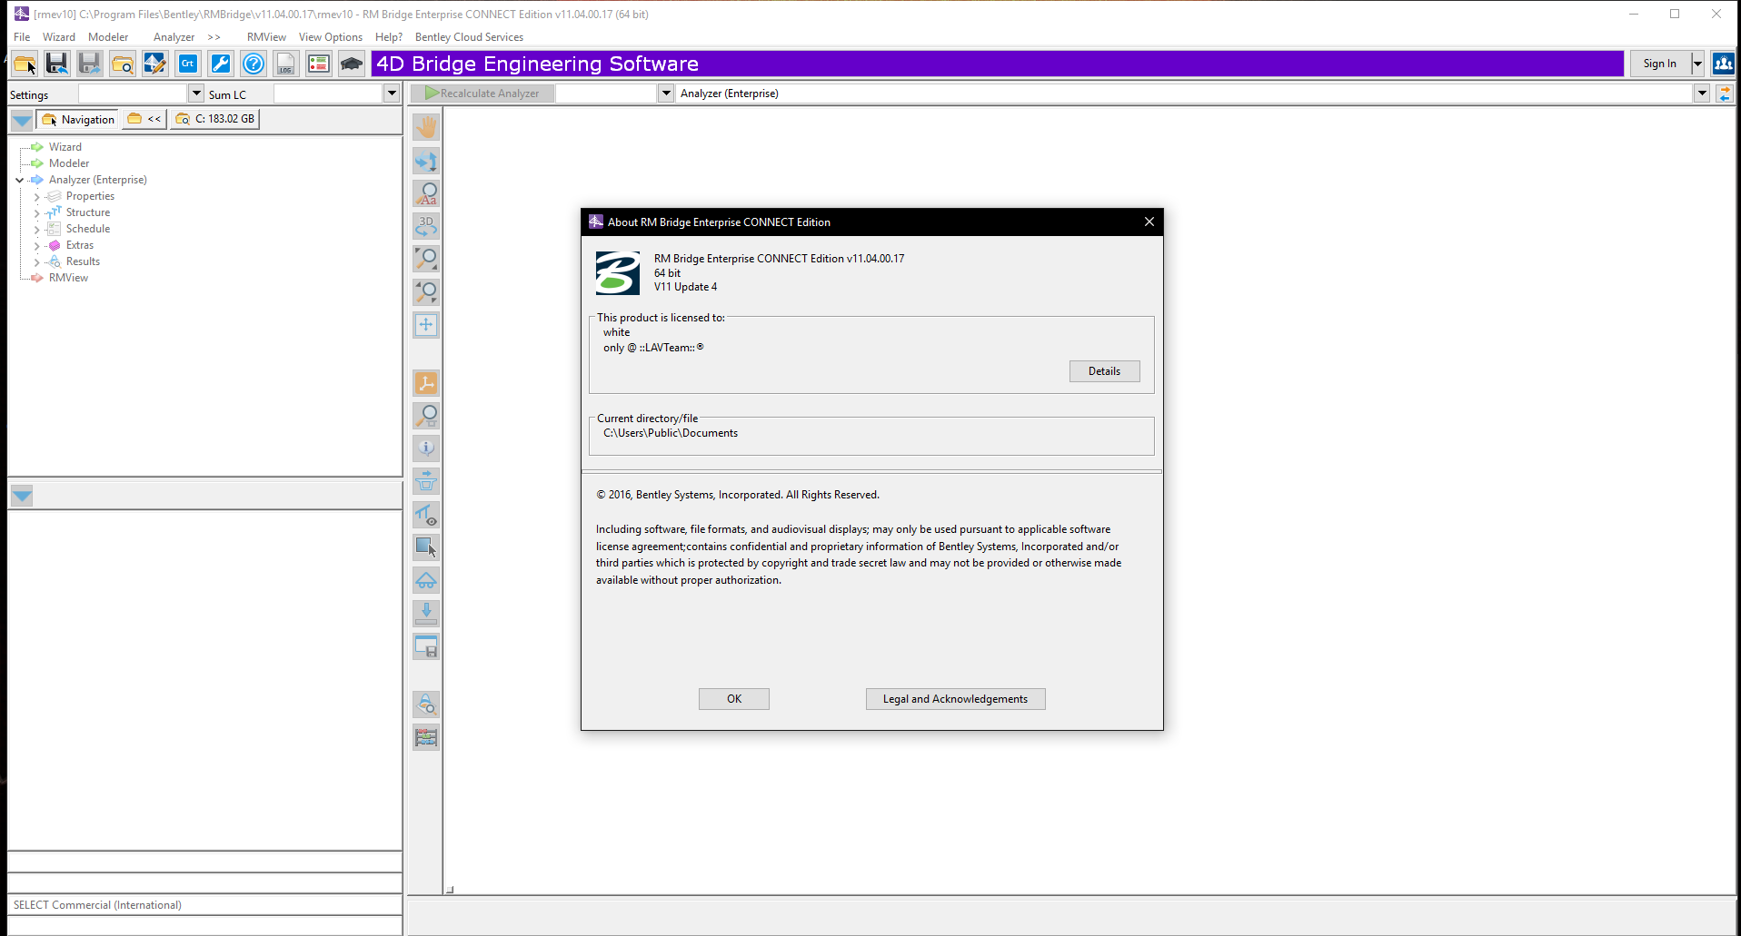Open the Modeler menu
1741x936 pixels.
click(108, 37)
